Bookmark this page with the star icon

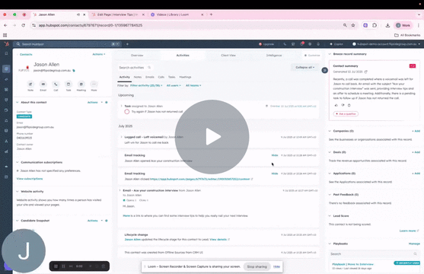[x=353, y=25]
